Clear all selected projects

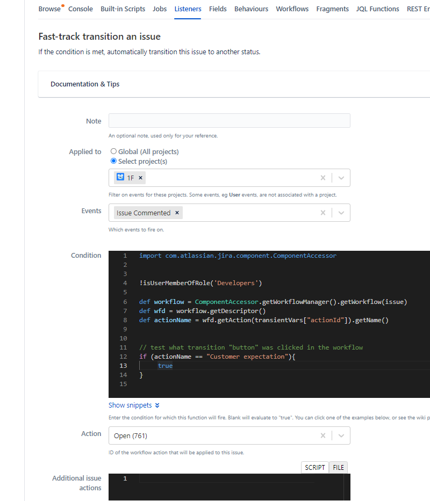pos(323,178)
